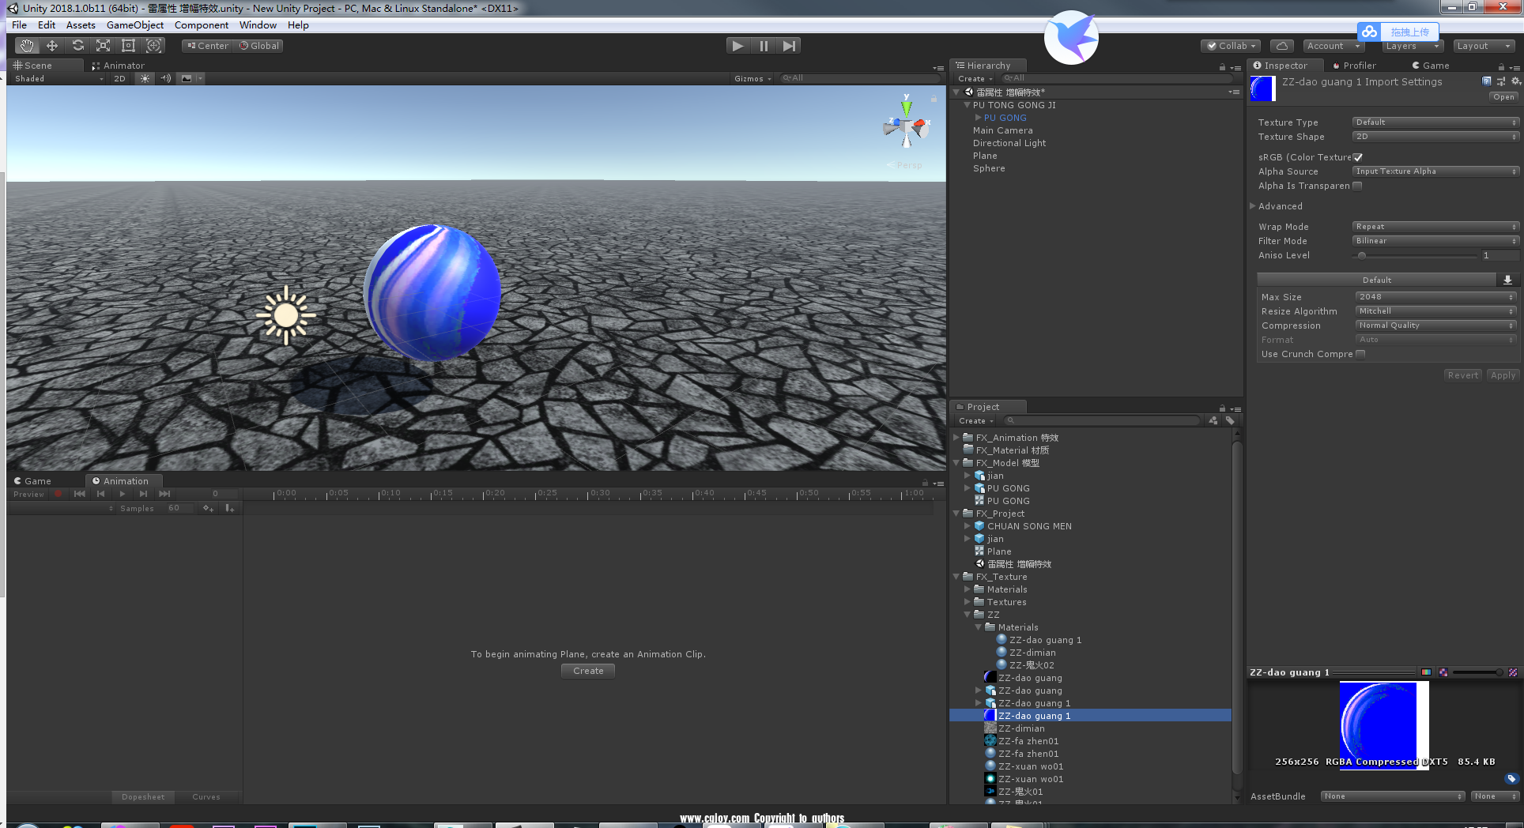This screenshot has height=828, width=1524.
Task: Switch to the Animator tab
Action: tap(119, 66)
